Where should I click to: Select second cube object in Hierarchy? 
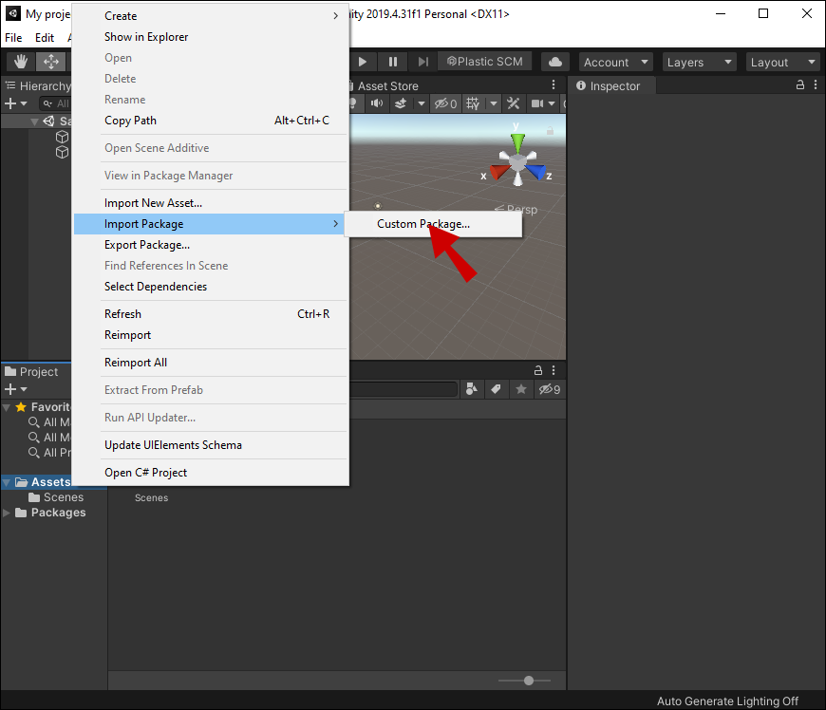62,152
